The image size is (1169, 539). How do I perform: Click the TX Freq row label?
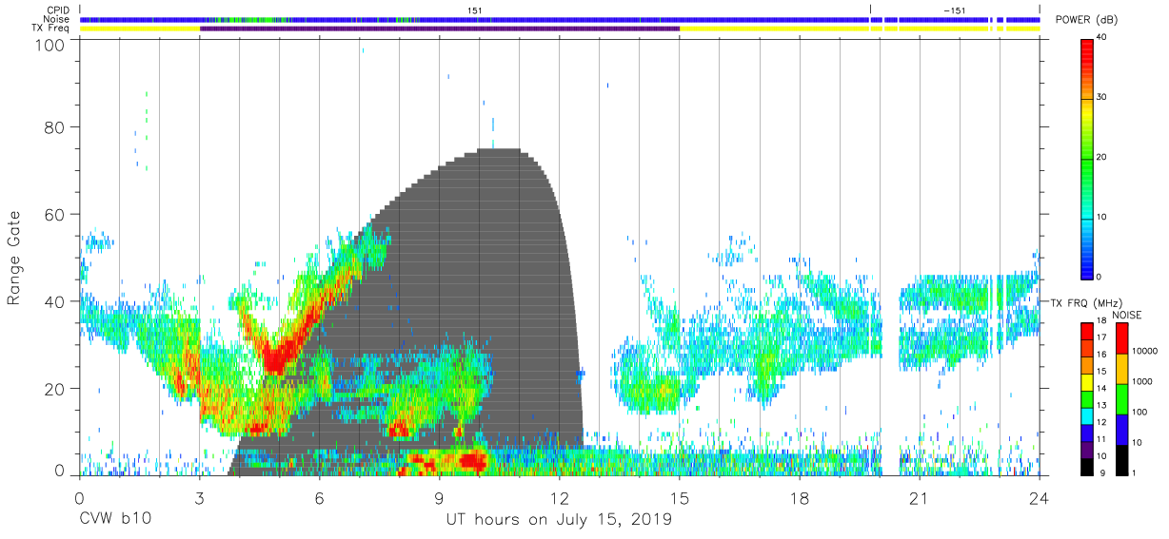(50, 29)
